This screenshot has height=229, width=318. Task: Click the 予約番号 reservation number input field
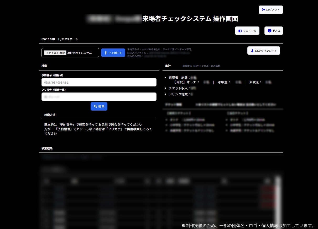pos(99,82)
